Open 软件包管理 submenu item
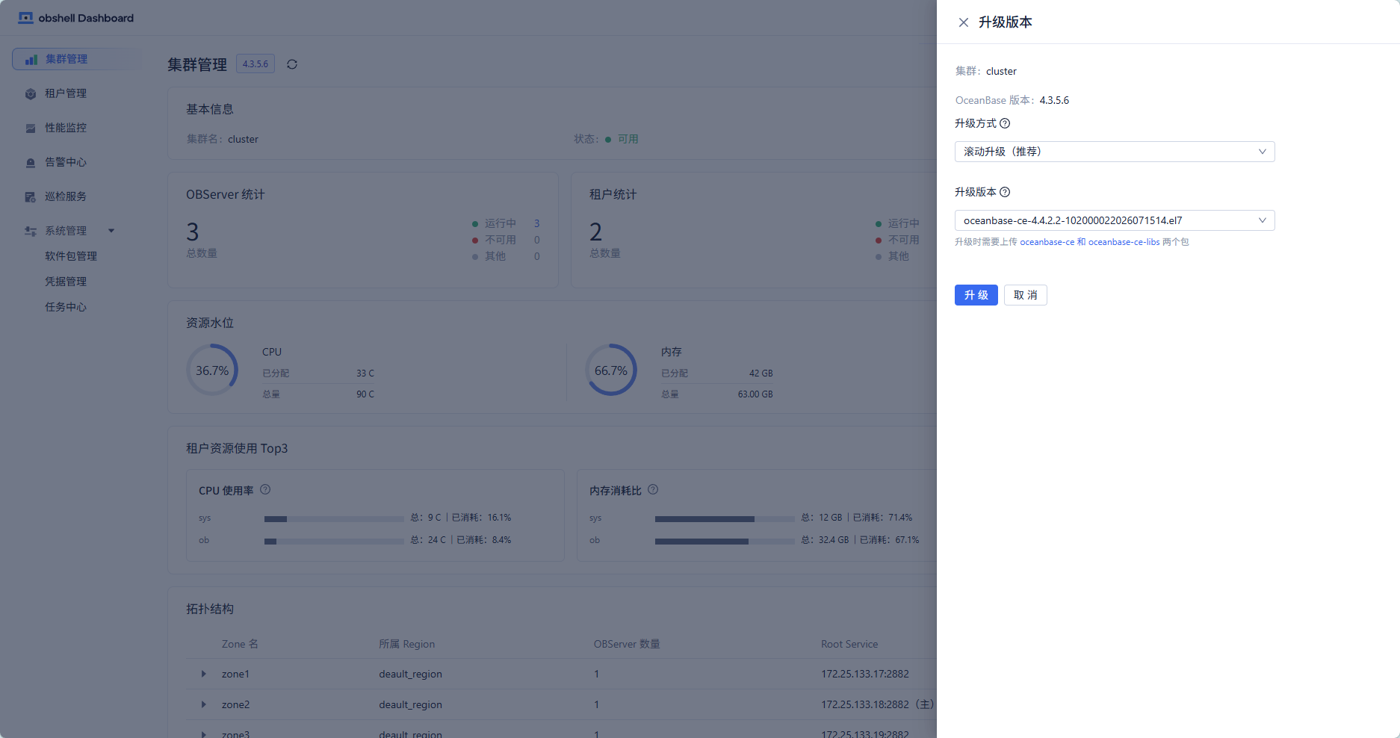This screenshot has width=1400, height=738. pos(71,256)
